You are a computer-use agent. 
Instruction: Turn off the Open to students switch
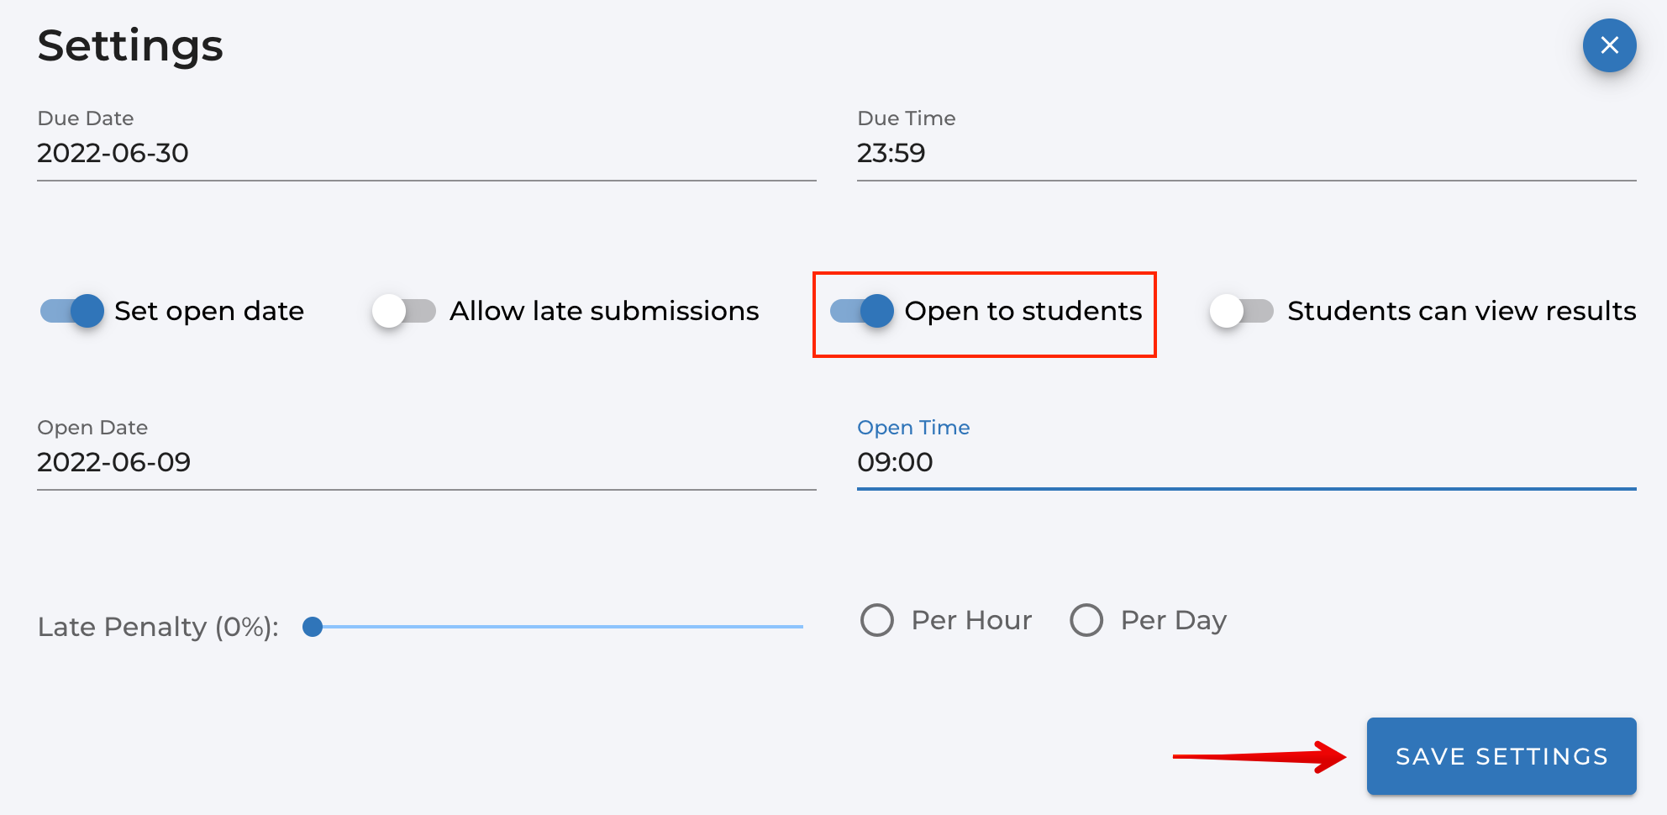(x=862, y=311)
